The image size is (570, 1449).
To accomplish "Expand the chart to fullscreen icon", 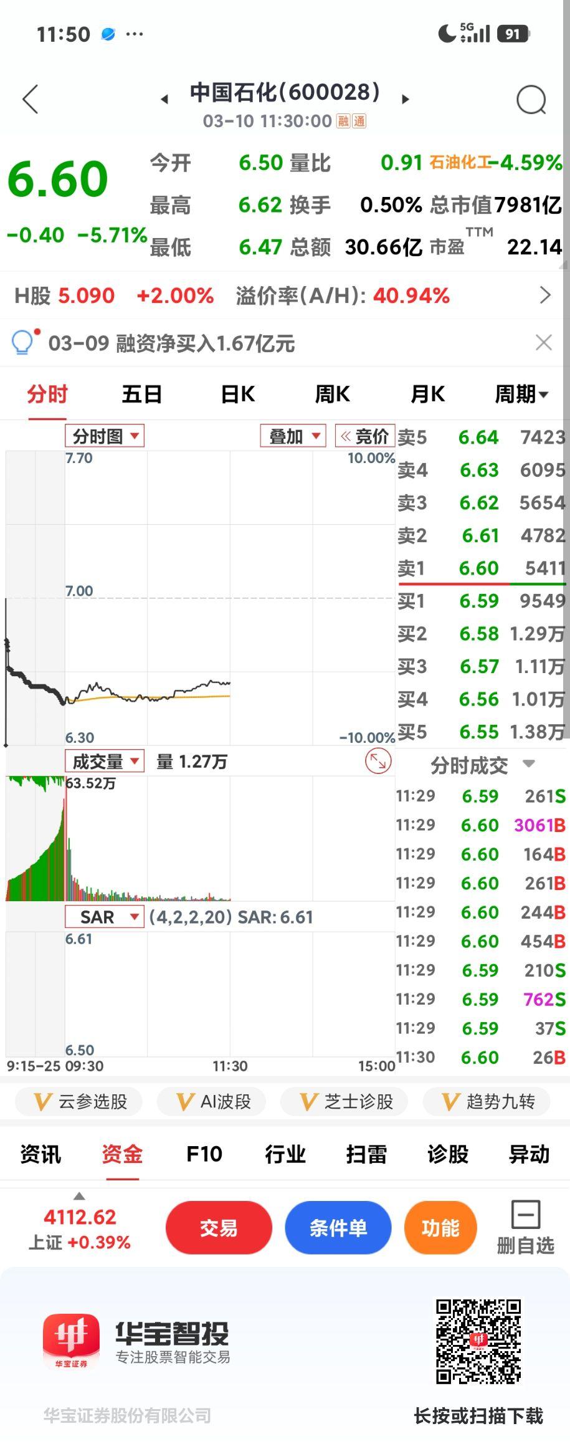I will (x=378, y=761).
